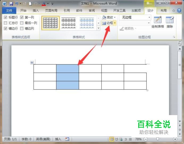The image size is (184, 144).
Task: Click the table move handle icon
Action: (x=32, y=63)
